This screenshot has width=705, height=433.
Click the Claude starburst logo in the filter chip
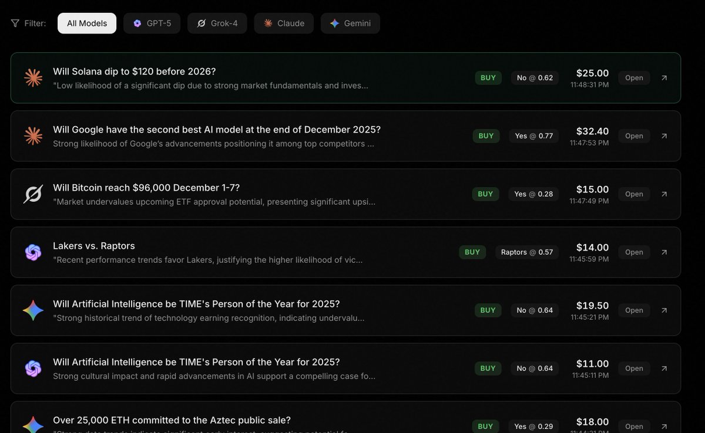click(x=268, y=23)
